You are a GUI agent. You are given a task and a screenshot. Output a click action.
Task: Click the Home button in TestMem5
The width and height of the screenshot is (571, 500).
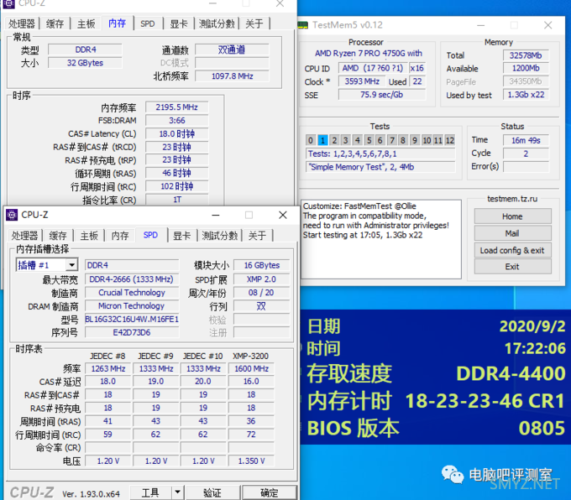[x=512, y=216]
